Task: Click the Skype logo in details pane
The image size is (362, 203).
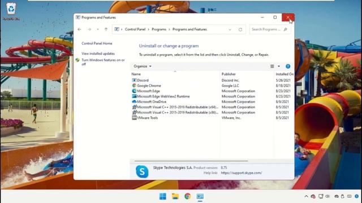Action: click(142, 171)
